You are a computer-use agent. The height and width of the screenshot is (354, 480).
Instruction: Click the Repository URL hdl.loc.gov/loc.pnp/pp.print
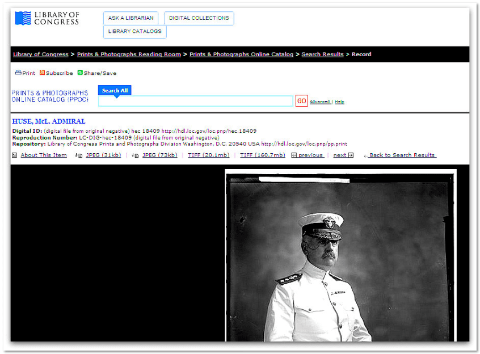tap(304, 144)
